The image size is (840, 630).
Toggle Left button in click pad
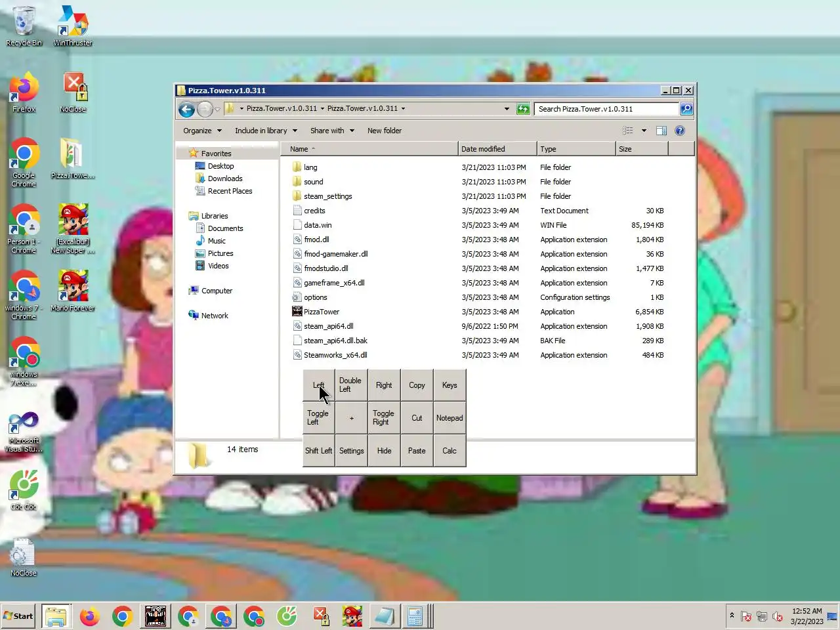[318, 418]
